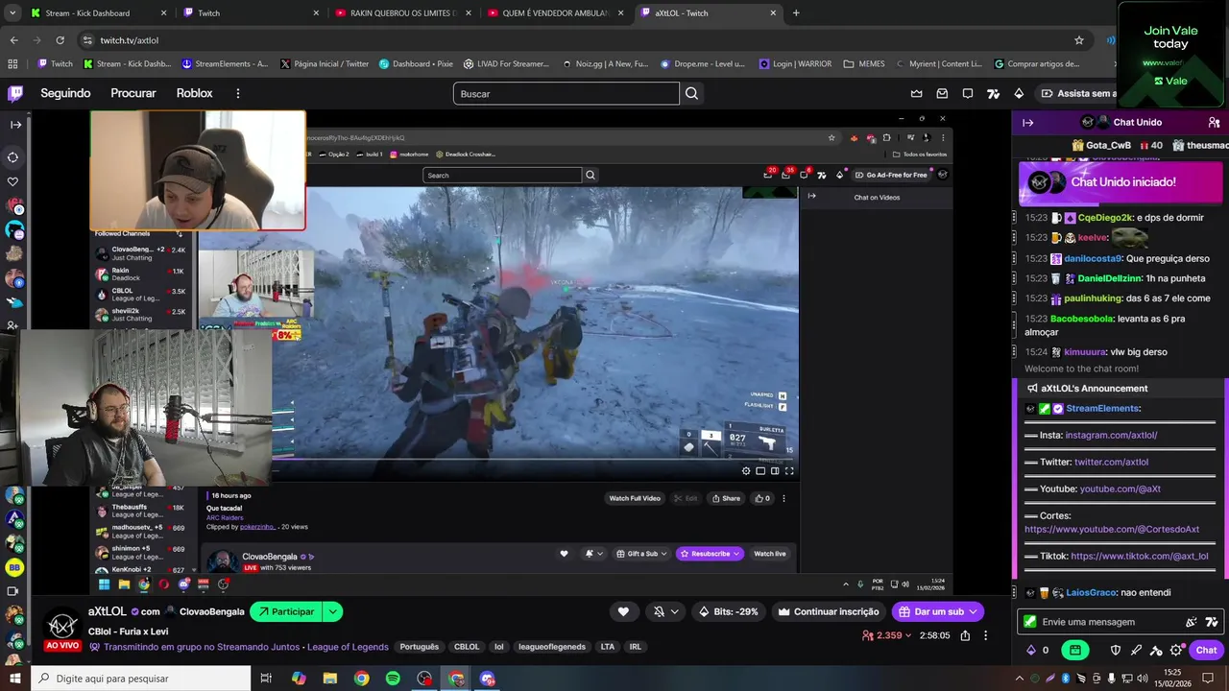This screenshot has width=1229, height=691.
Task: Open Windows Task View button
Action: 266,679
